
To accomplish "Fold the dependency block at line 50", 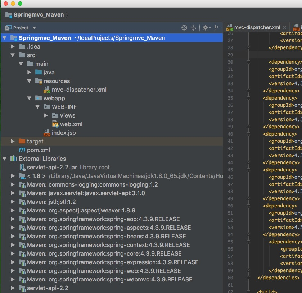I will pos(248,206).
